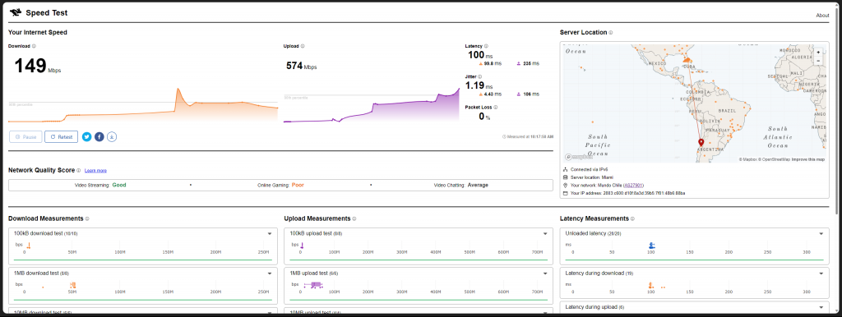
Task: Zoom out on the server map
Action: coord(818,60)
